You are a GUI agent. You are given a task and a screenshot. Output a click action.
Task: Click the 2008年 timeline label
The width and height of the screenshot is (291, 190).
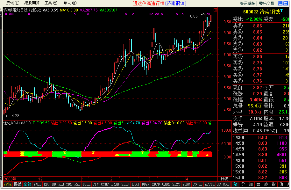tap(10, 179)
